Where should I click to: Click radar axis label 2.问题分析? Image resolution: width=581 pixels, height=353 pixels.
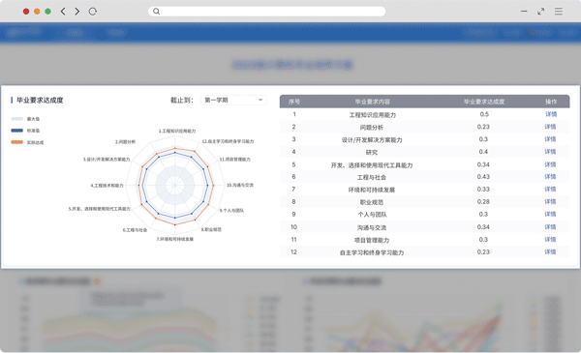tap(125, 142)
